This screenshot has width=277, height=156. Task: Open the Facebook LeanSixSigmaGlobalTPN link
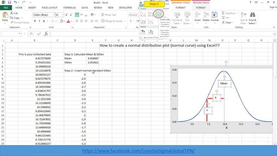138,151
